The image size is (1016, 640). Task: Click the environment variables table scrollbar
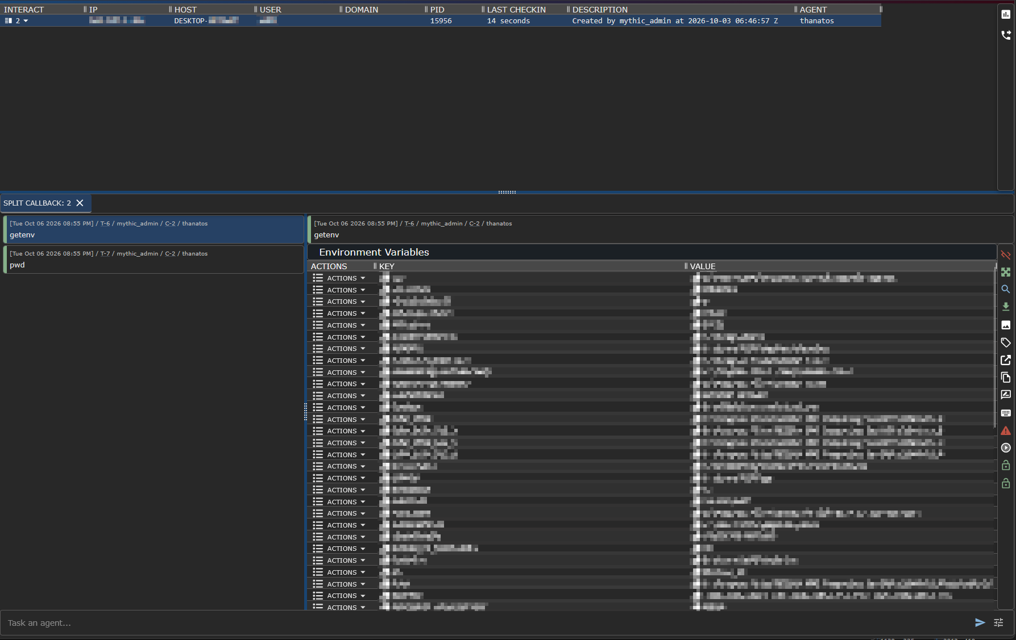pyautogui.click(x=995, y=346)
